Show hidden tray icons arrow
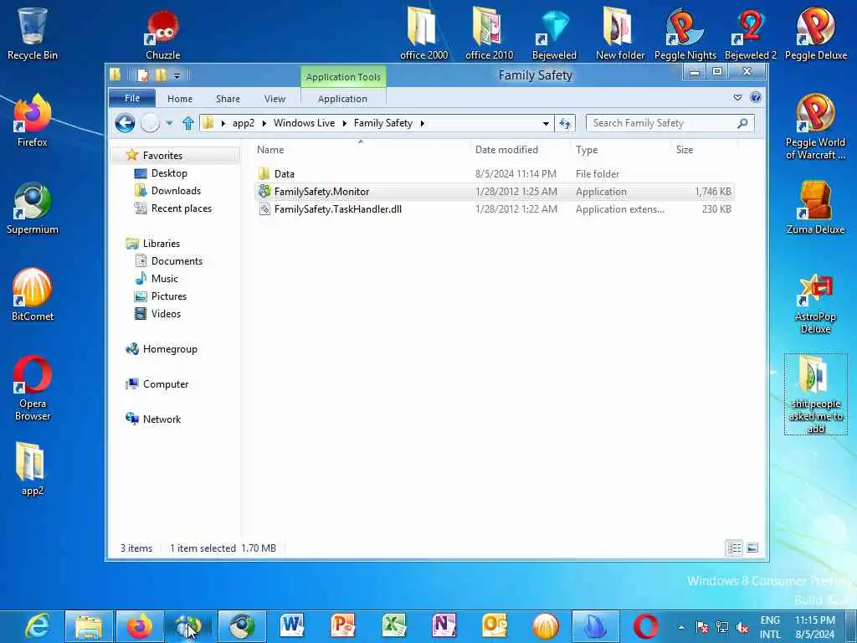The height and width of the screenshot is (643, 857). tap(681, 627)
